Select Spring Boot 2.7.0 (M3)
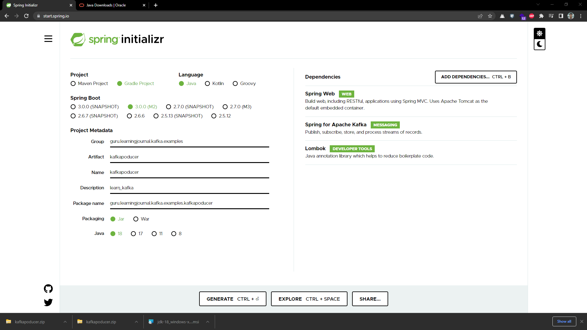The height and width of the screenshot is (330, 587). (237, 107)
